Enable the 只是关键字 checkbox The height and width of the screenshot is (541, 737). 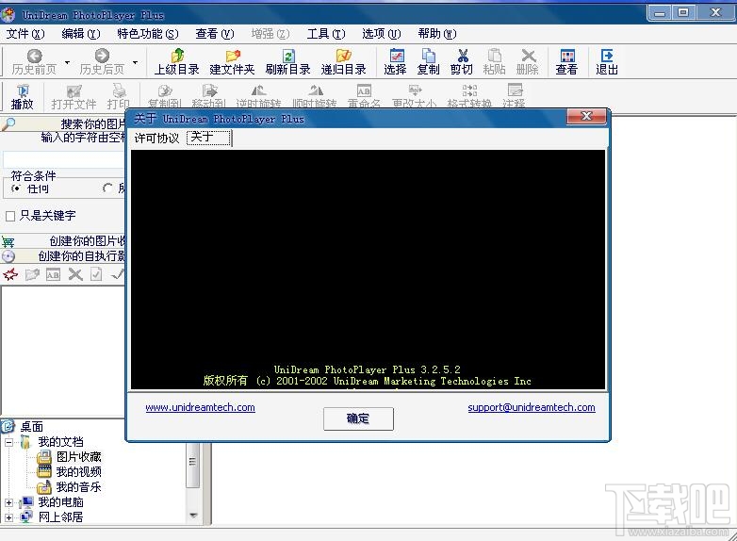pyautogui.click(x=9, y=216)
